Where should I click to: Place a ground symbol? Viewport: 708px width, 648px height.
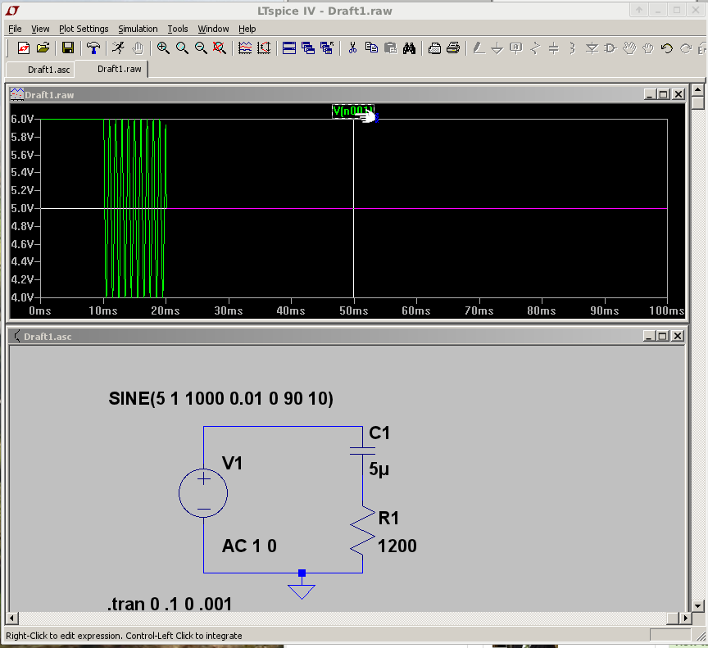pos(497,48)
